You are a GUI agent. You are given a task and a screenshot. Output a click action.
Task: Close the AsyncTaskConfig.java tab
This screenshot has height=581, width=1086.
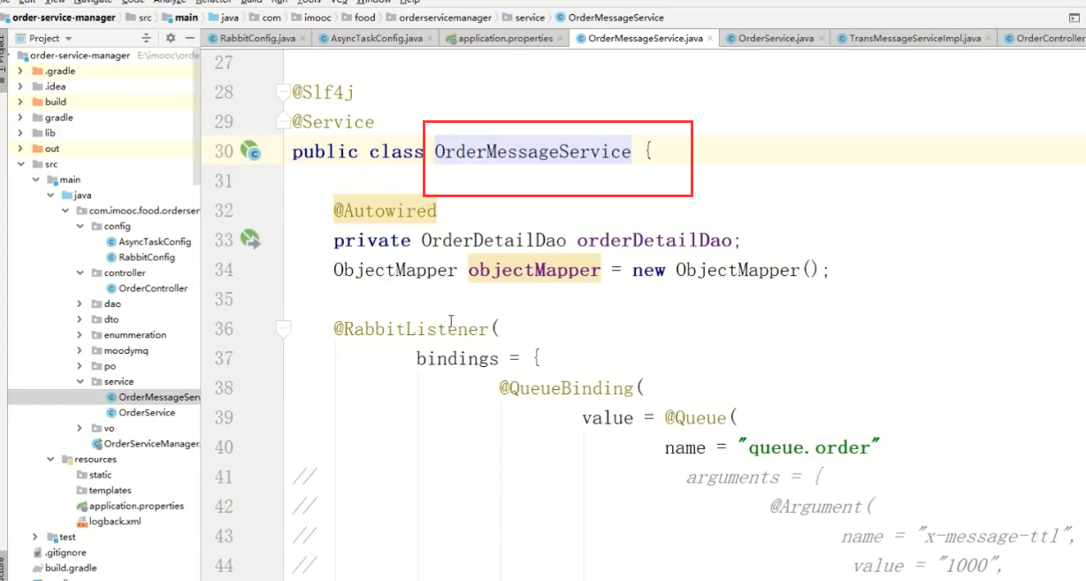(x=431, y=38)
